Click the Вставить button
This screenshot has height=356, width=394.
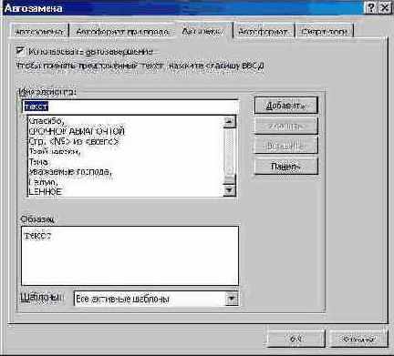tap(285, 146)
